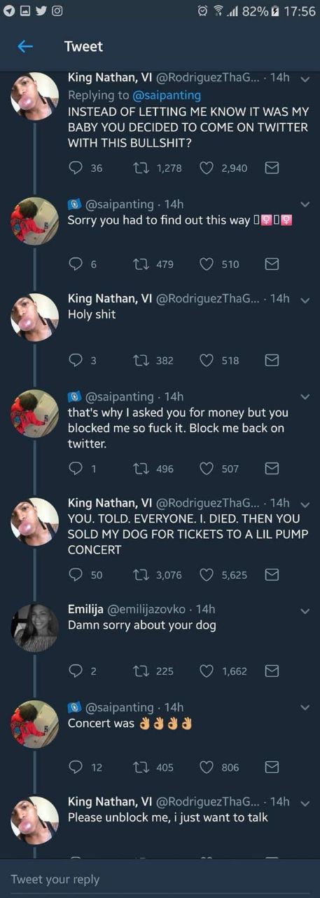320x898 pixels.
Task: Open Emilija's profile name
Action: tap(85, 608)
